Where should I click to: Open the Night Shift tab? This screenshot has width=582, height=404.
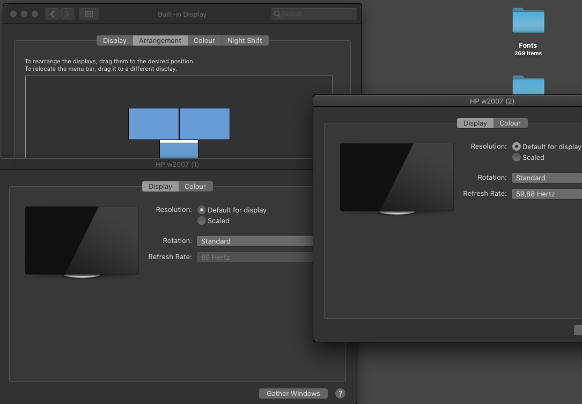pyautogui.click(x=245, y=40)
